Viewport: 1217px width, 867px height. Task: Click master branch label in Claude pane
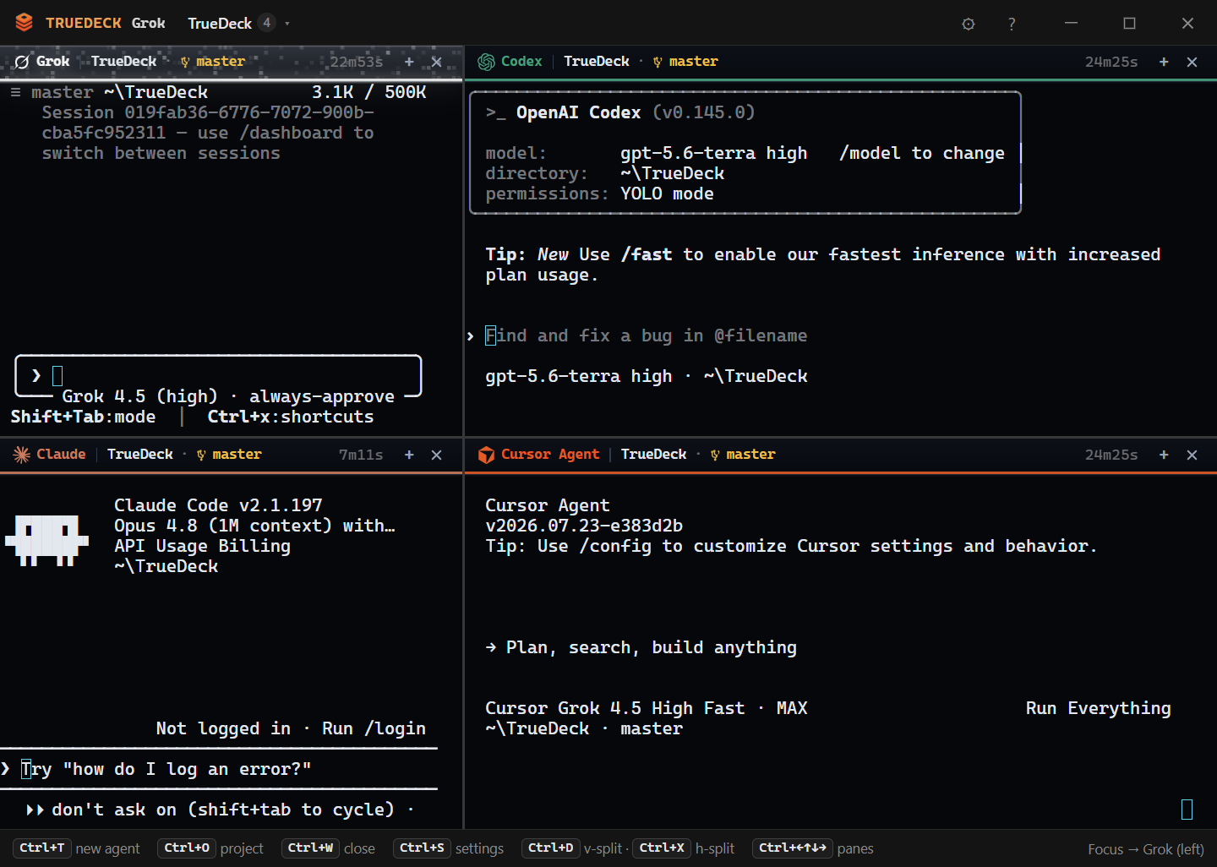coord(229,455)
